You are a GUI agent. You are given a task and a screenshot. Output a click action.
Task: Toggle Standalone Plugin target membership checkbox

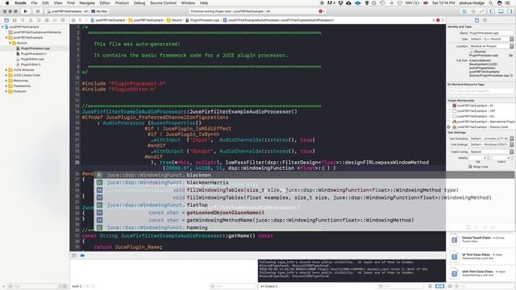[448, 122]
